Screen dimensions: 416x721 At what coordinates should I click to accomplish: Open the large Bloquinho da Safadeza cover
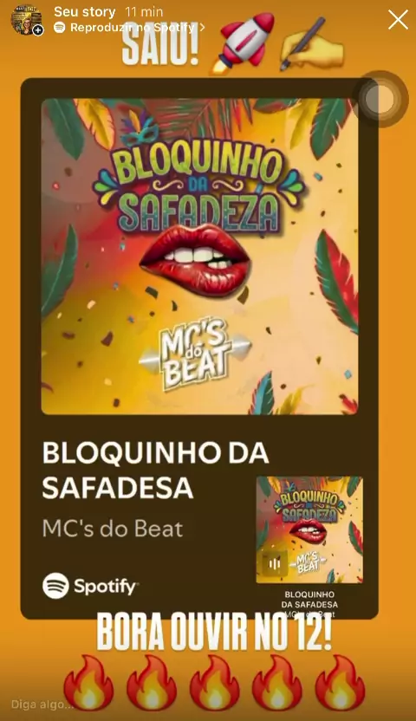tap(200, 257)
